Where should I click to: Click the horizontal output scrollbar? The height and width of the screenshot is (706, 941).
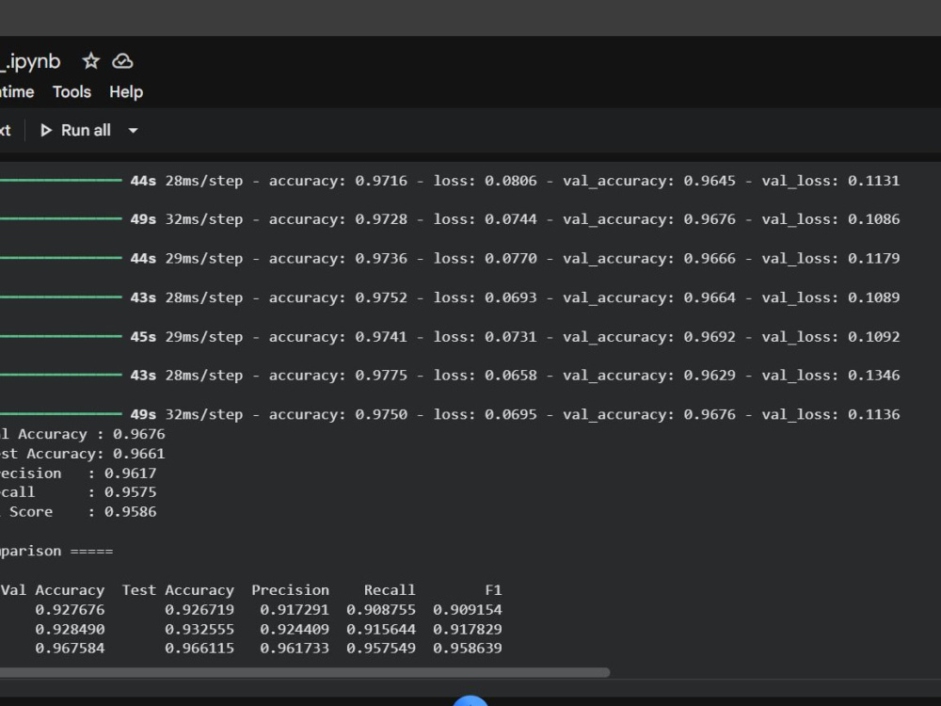pyautogui.click(x=305, y=672)
